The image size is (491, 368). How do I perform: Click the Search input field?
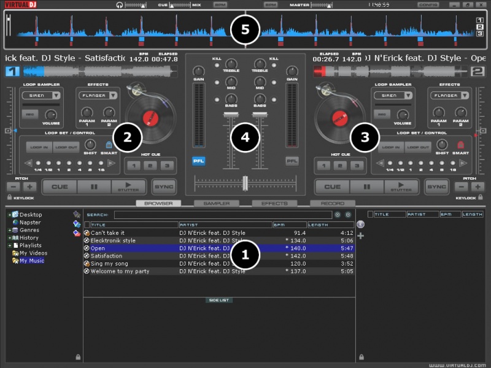click(223, 215)
